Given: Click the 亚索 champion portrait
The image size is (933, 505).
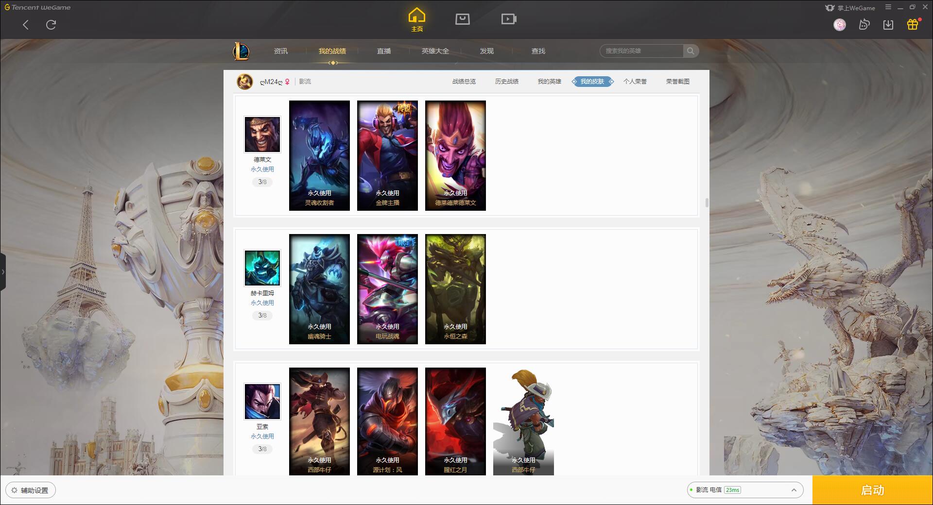Looking at the screenshot, I should pos(262,402).
